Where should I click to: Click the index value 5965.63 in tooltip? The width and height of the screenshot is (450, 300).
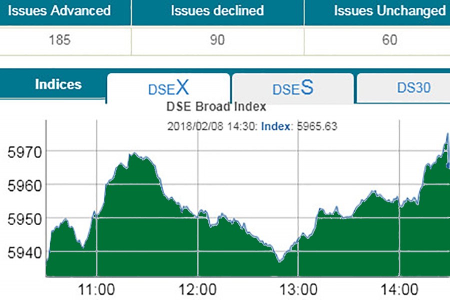pos(317,126)
